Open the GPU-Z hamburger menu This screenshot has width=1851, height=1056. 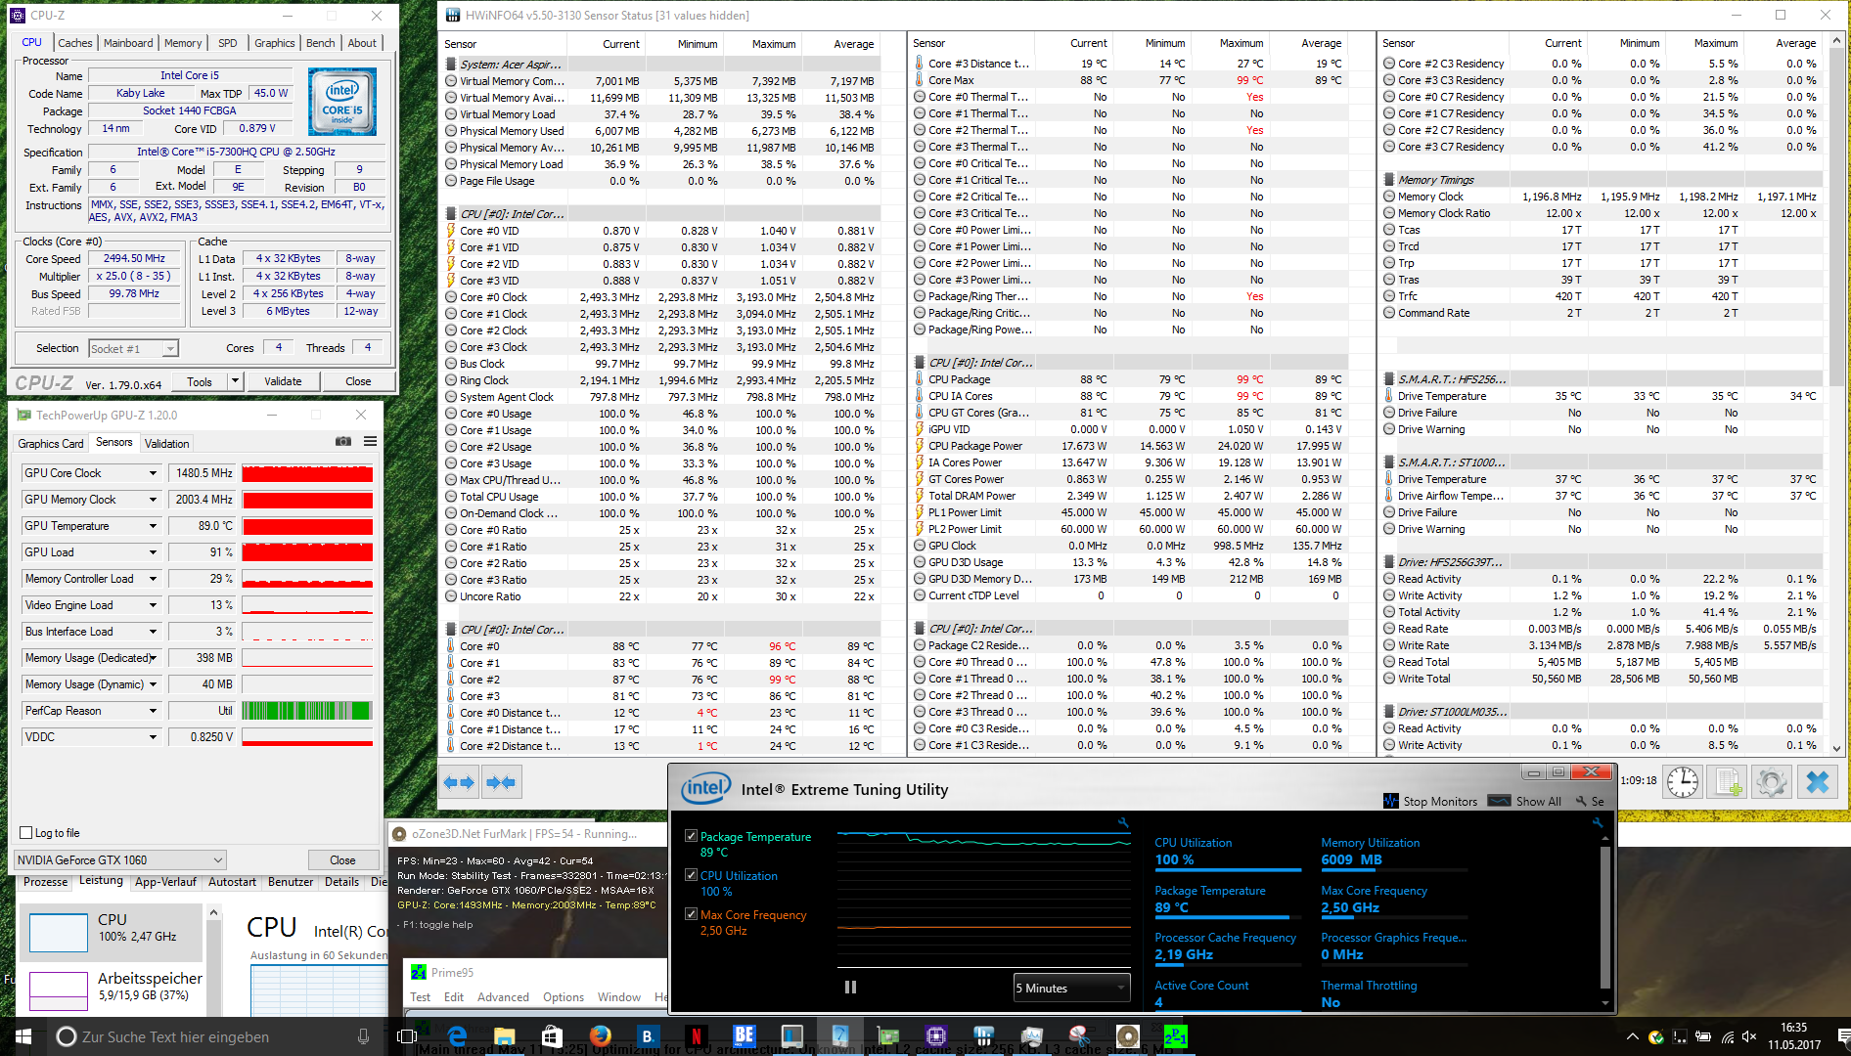point(371,442)
